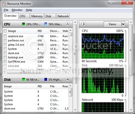Screen dimensions: 135x114
Task: Click the Disk list vertical scrollbar thumb
Action: click(x=70, y=92)
